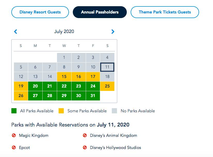Select July 15 on calendar
This screenshot has height=157, width=213.
click(64, 76)
